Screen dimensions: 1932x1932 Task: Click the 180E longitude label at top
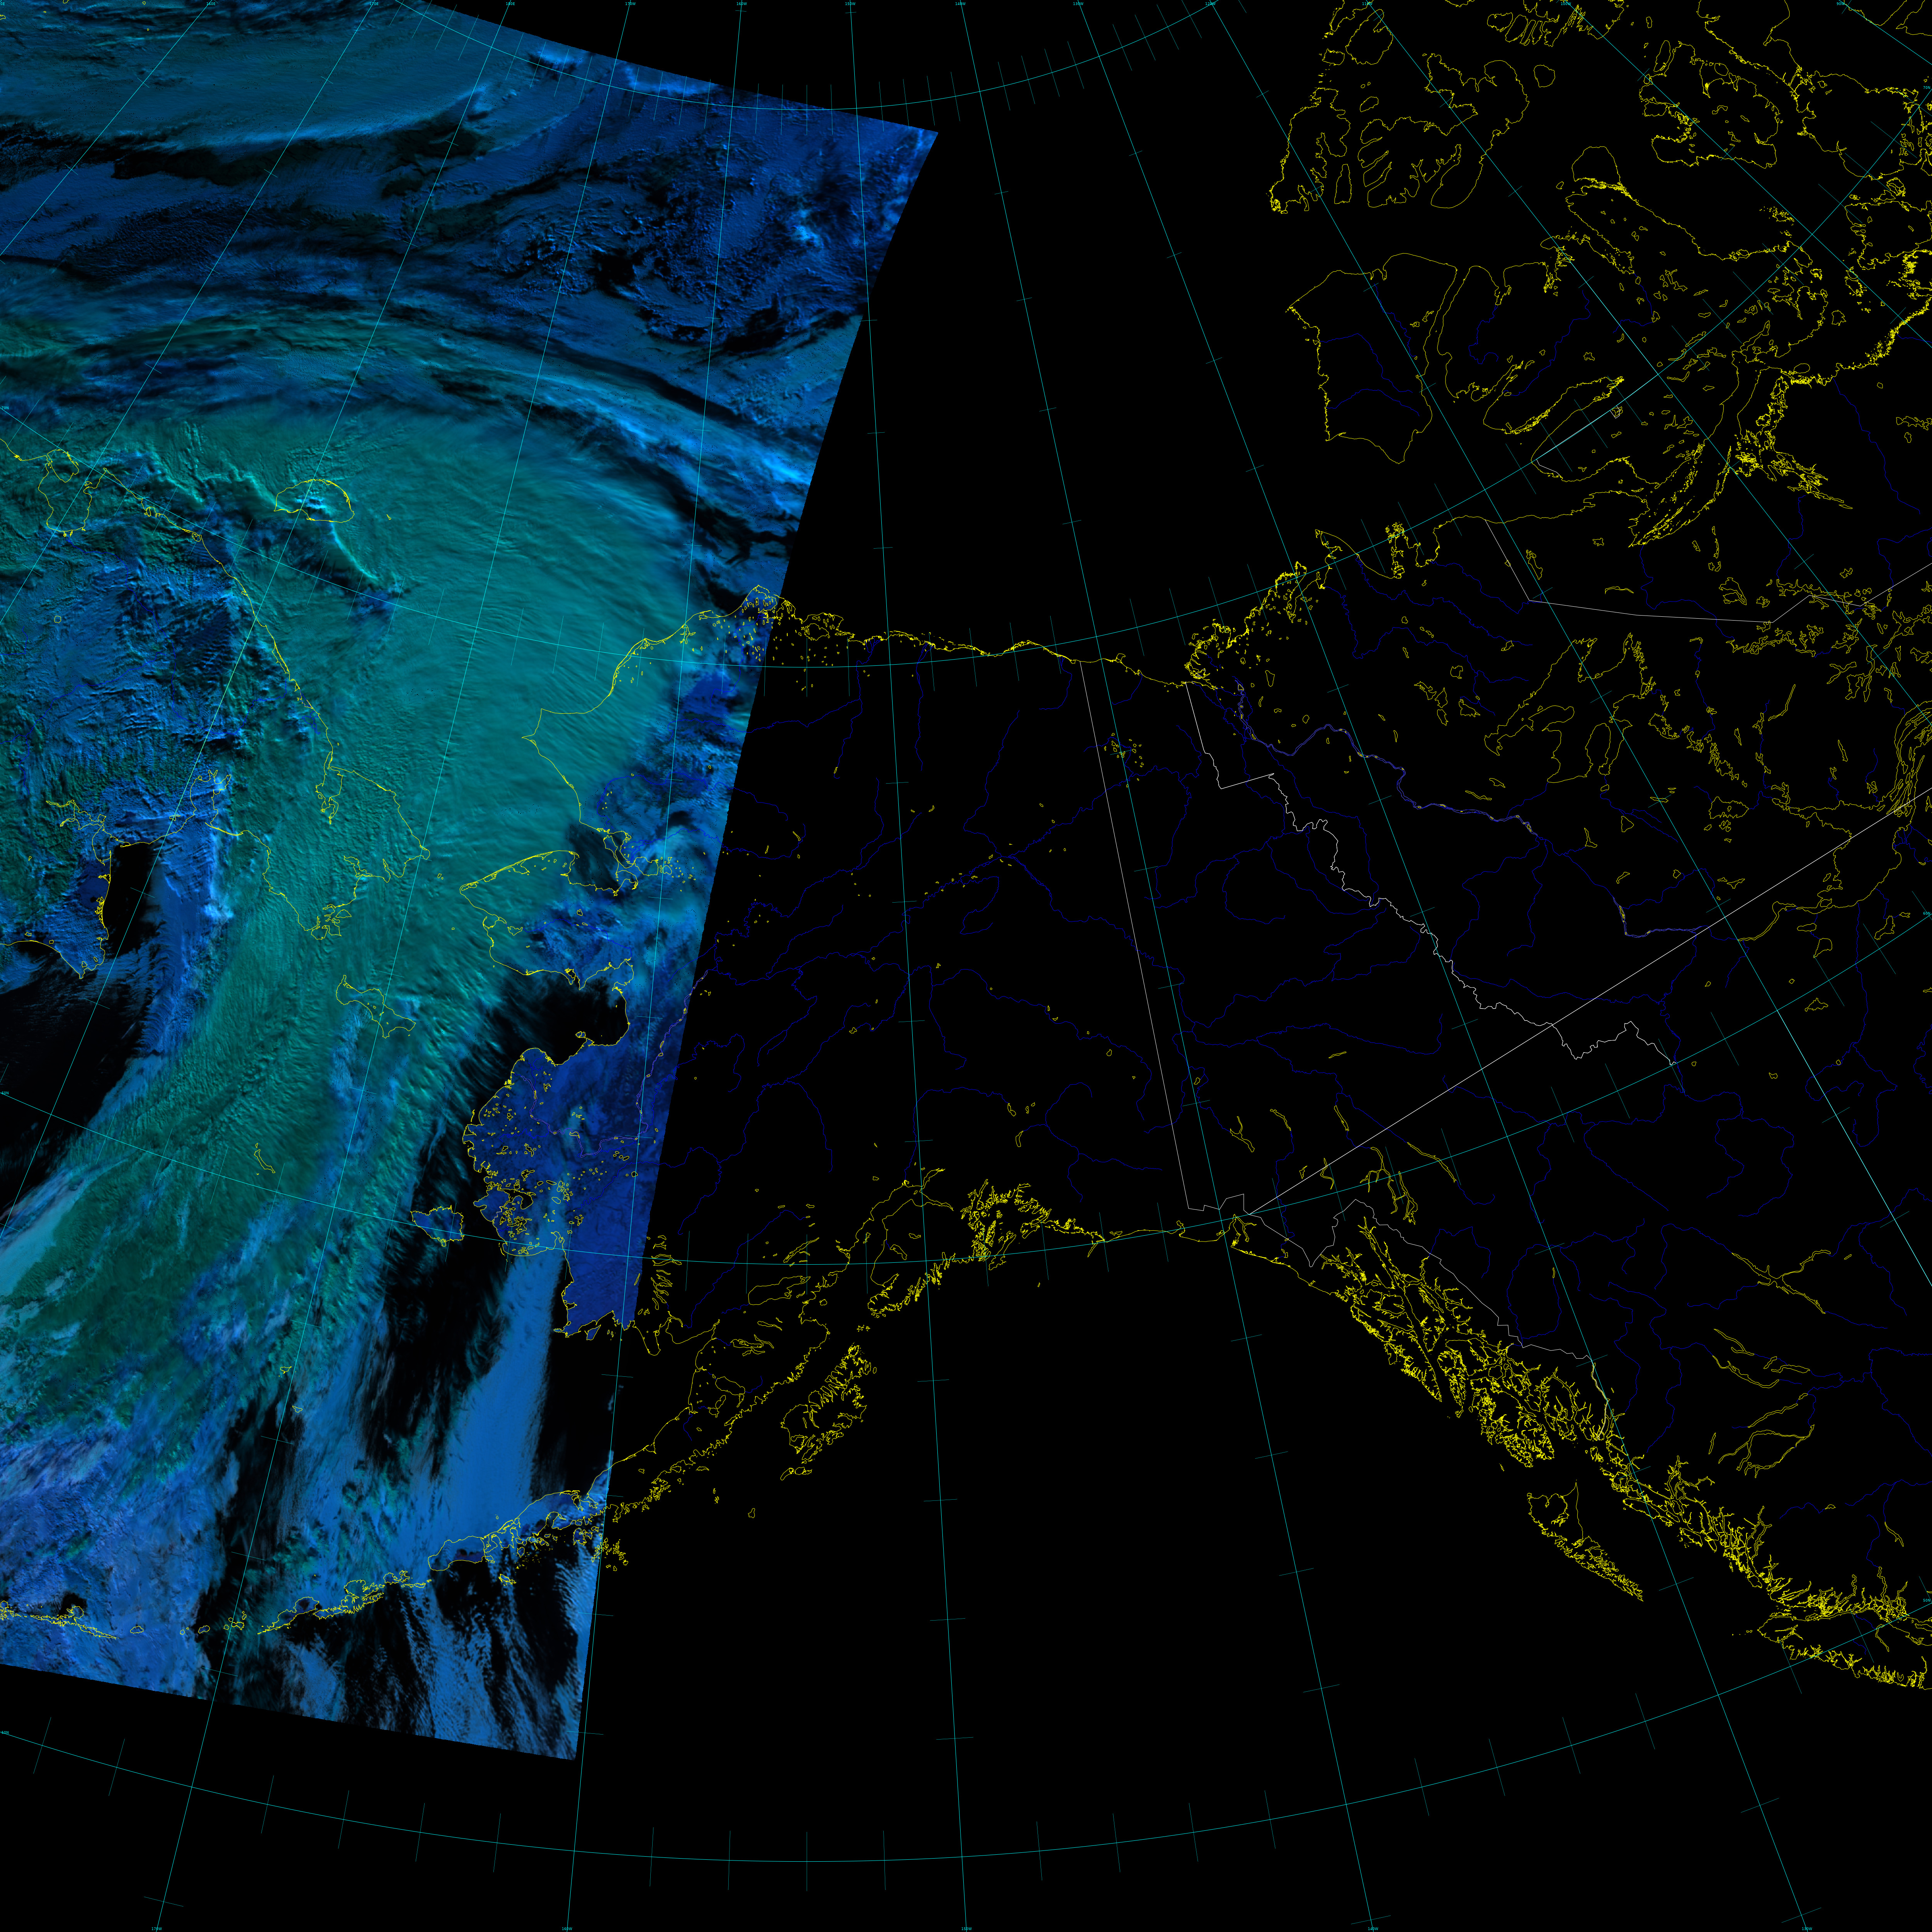pos(510,4)
